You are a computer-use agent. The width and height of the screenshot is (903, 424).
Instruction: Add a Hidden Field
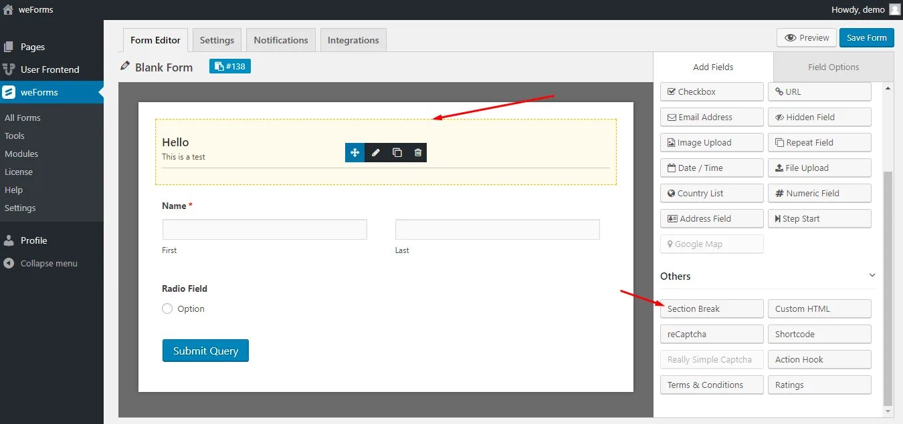coord(819,117)
